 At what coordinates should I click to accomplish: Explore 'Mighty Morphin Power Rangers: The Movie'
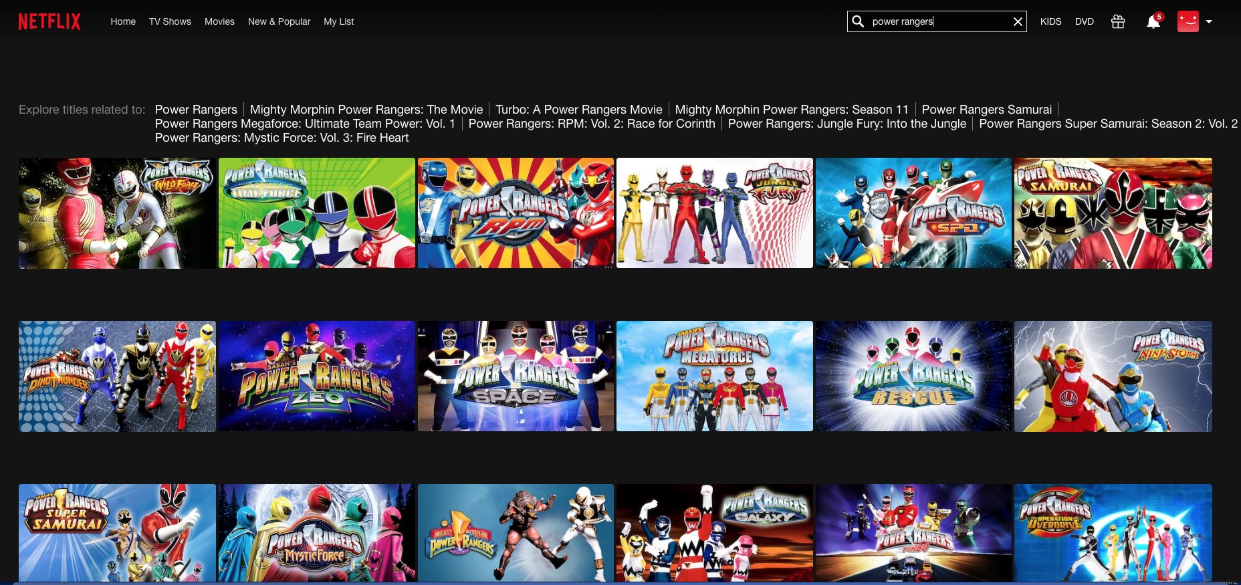[x=366, y=110]
